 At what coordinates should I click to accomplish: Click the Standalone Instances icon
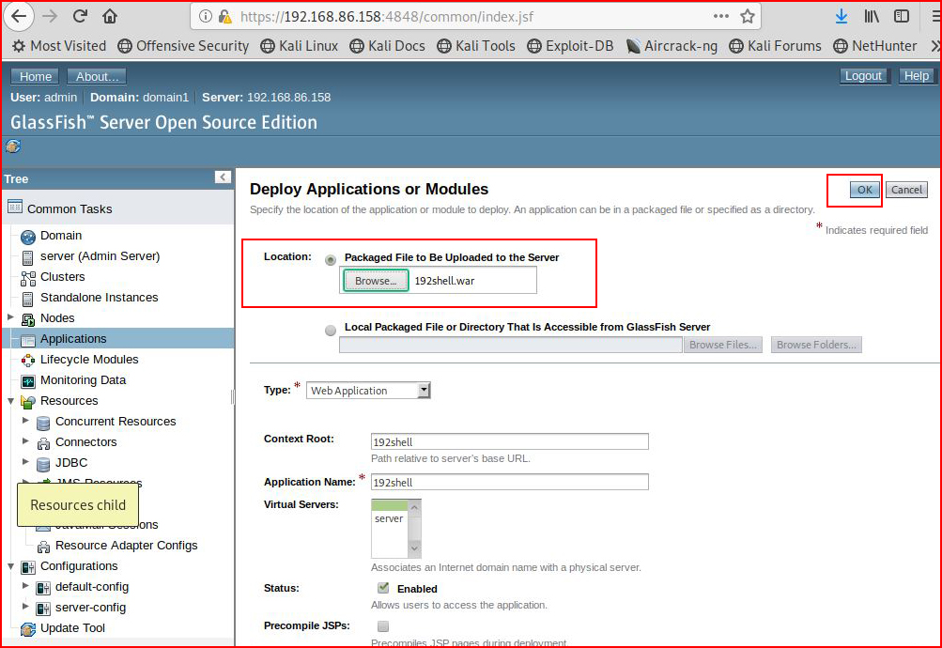(x=27, y=299)
